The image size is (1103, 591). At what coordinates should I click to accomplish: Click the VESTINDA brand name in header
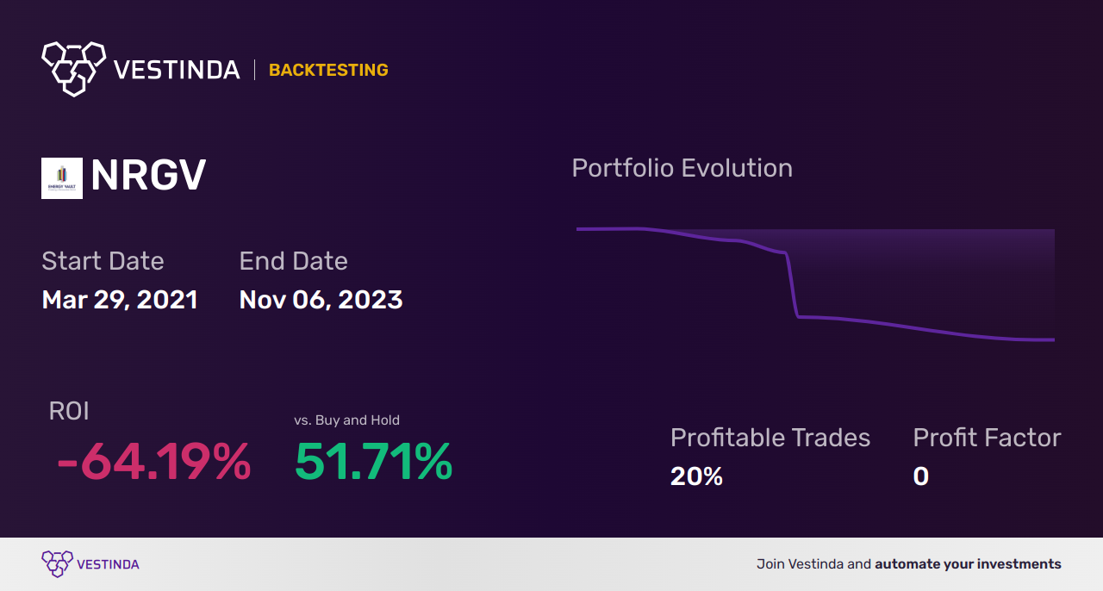coord(177,70)
